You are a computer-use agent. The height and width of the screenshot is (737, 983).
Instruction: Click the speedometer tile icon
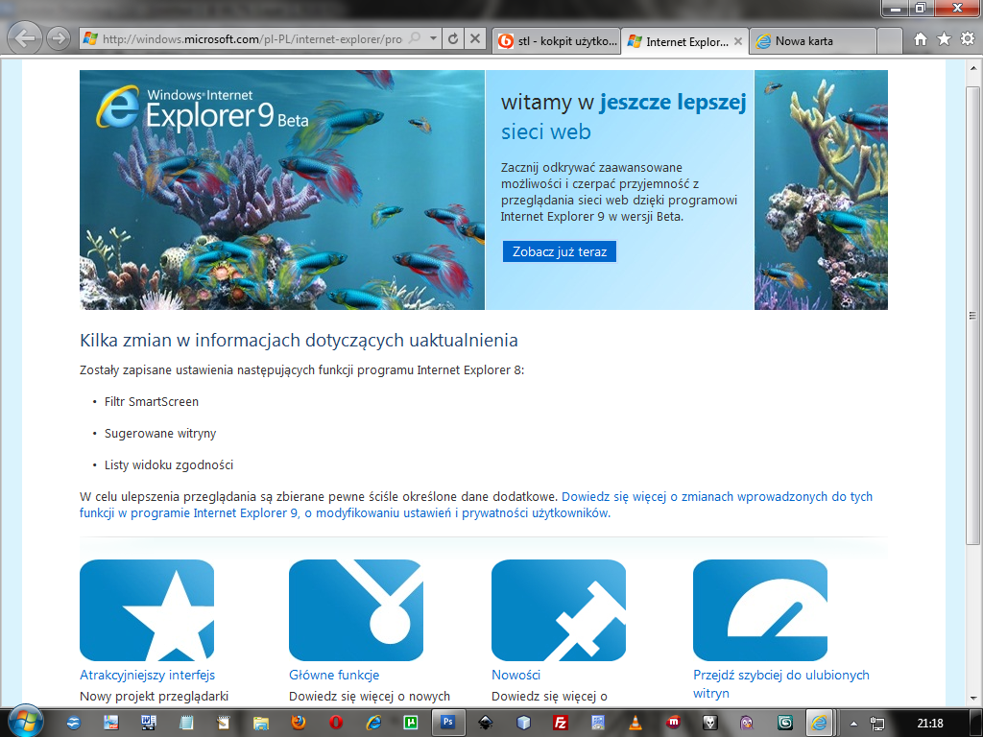pyautogui.click(x=760, y=609)
